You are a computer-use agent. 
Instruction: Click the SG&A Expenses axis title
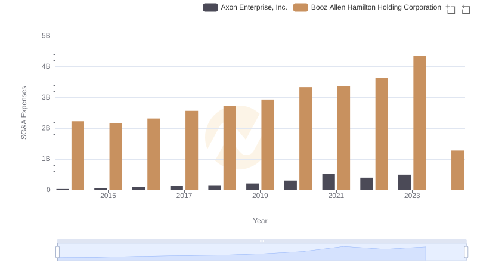point(24,113)
